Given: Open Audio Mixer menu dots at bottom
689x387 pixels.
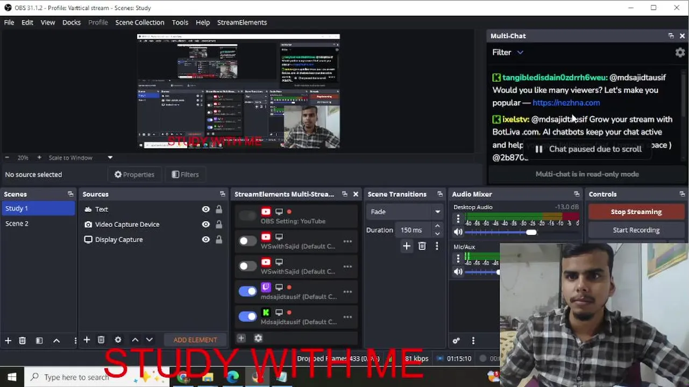Looking at the screenshot, I should point(473,340).
